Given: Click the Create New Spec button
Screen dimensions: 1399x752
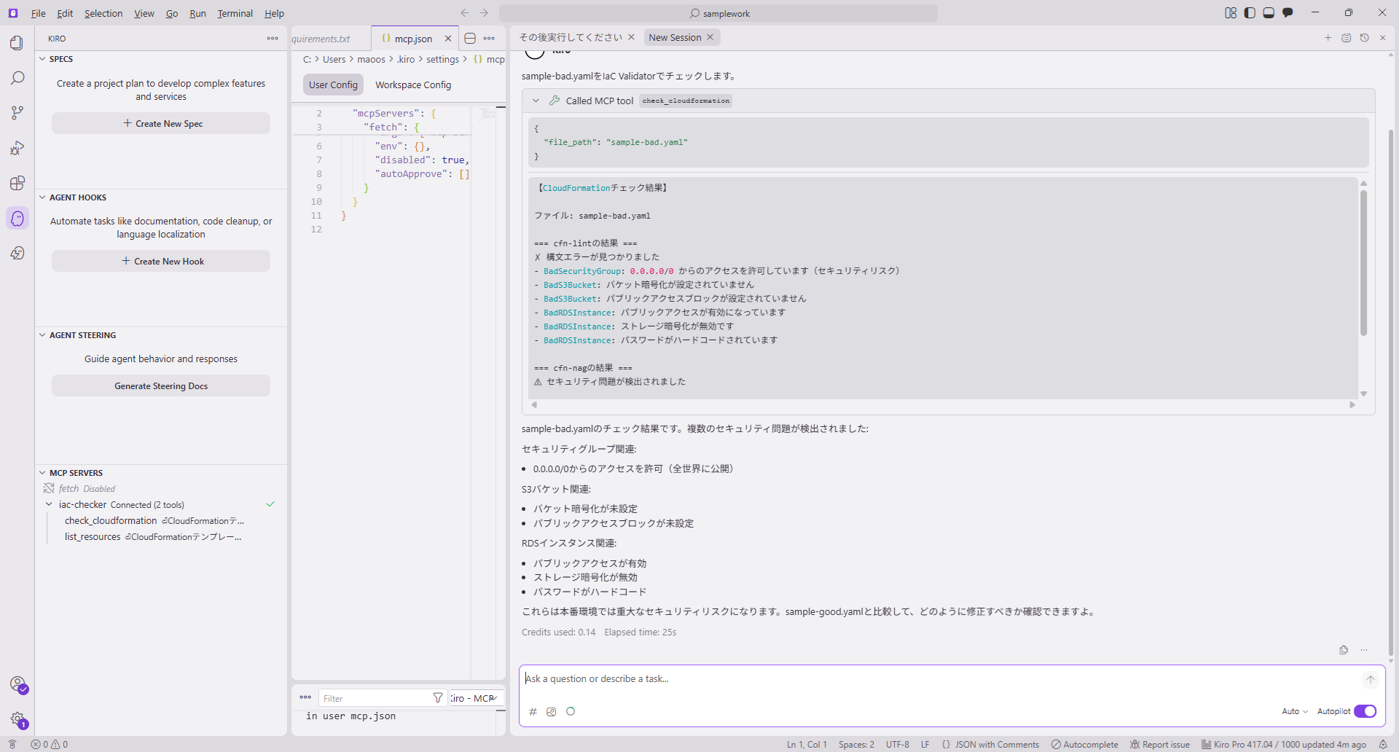Looking at the screenshot, I should tap(161, 123).
